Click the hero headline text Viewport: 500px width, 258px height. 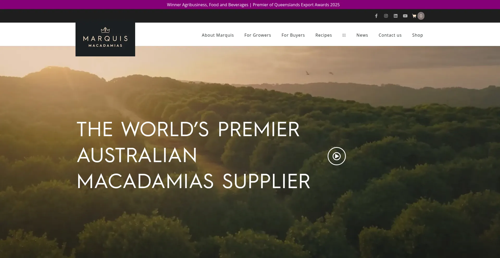coord(193,155)
